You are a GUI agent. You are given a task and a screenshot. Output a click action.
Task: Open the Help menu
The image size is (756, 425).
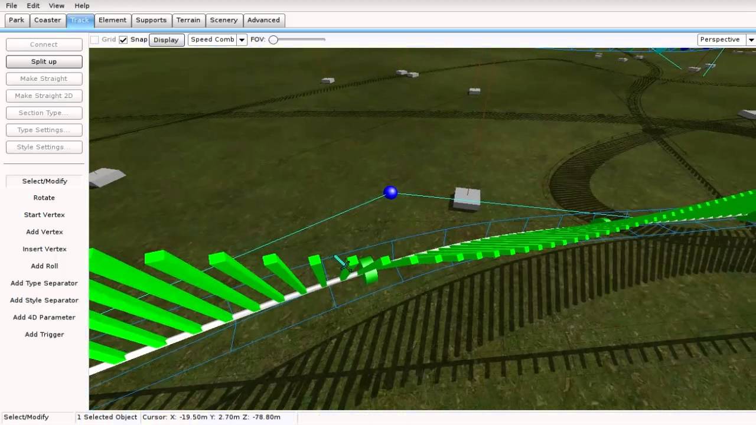82,5
